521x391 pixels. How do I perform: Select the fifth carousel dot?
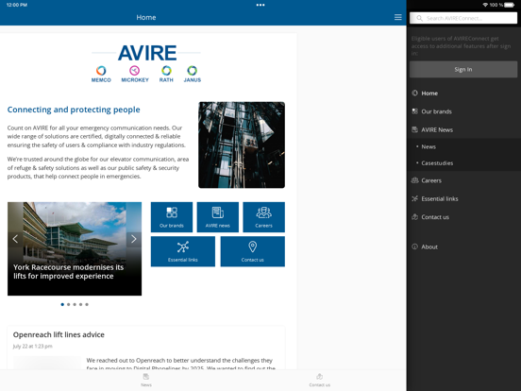tap(87, 304)
